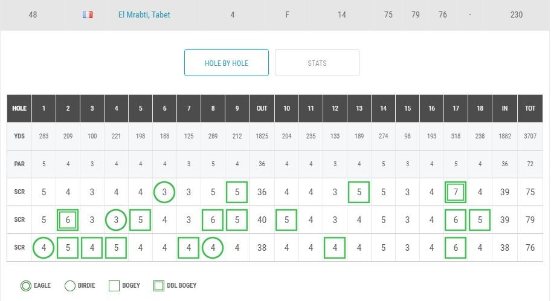Click the TOT column header
This screenshot has width=551, height=301.
(530, 108)
